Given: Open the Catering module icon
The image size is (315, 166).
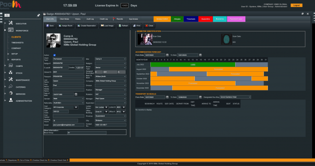Looking at the screenshot, I should [x=11, y=87].
